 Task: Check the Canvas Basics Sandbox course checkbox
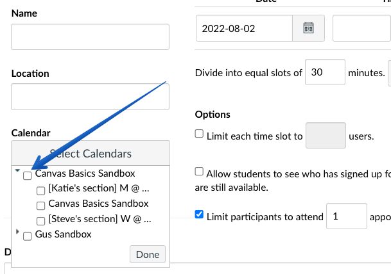[x=28, y=175]
